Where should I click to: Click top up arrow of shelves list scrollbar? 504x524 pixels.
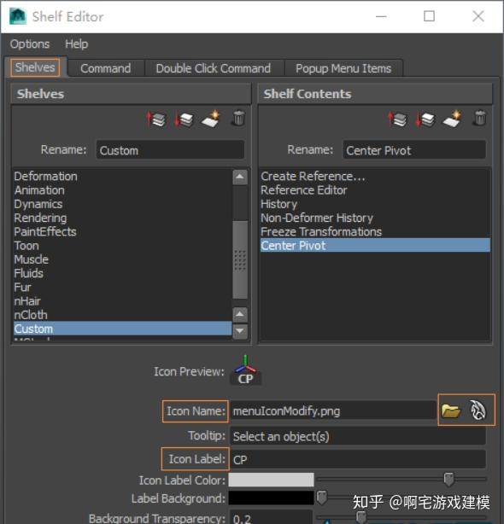point(240,177)
